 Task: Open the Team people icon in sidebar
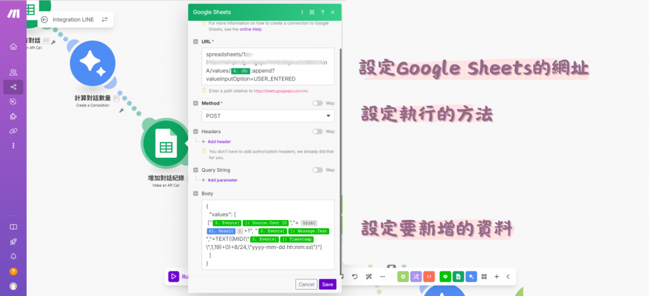[x=13, y=72]
